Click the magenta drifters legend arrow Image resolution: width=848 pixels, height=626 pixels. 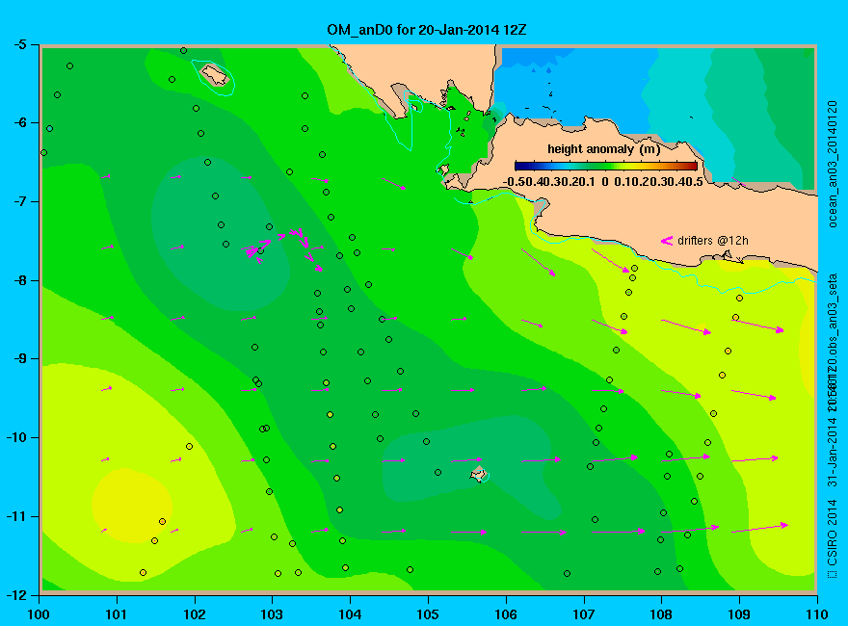(x=666, y=241)
